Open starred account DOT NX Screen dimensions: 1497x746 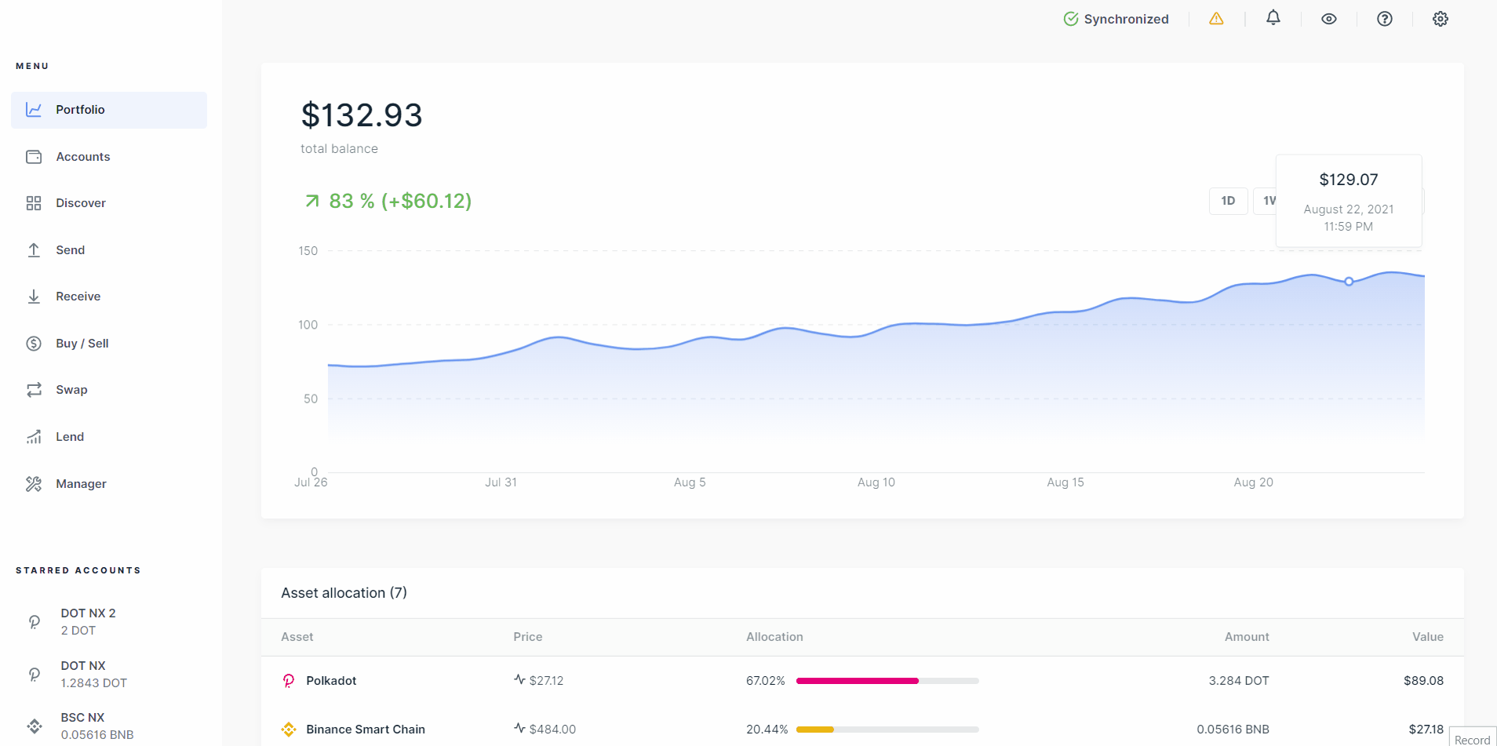(x=109, y=675)
